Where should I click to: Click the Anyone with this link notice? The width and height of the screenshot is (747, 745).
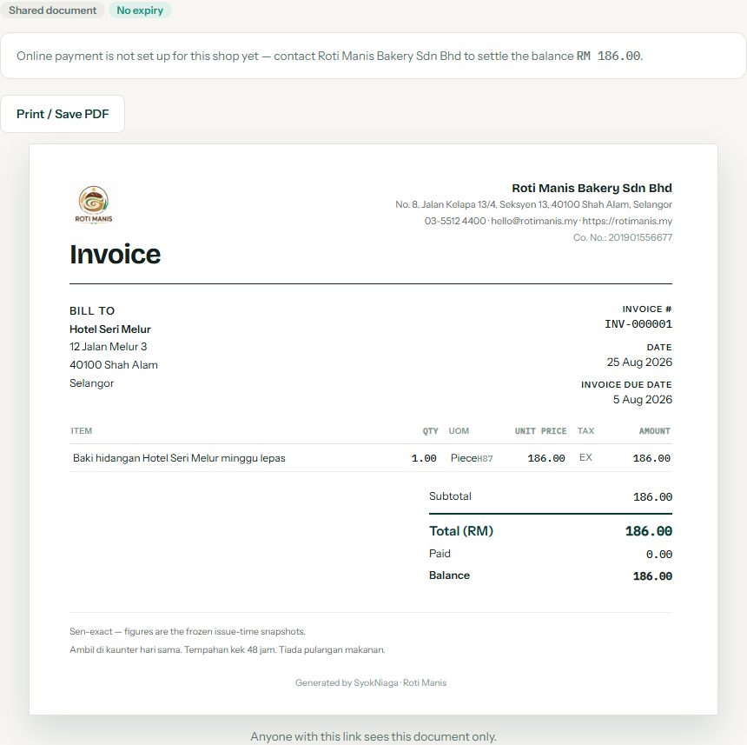(373, 736)
